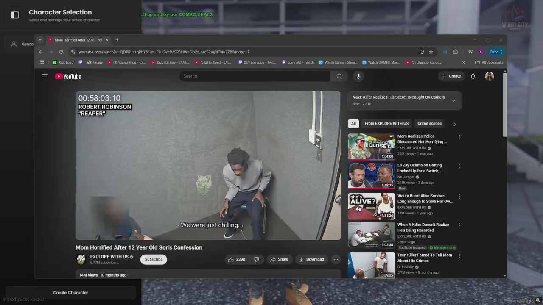The width and height of the screenshot is (543, 305).
Task: Open options for Mom Realizes Police video
Action: point(459,137)
